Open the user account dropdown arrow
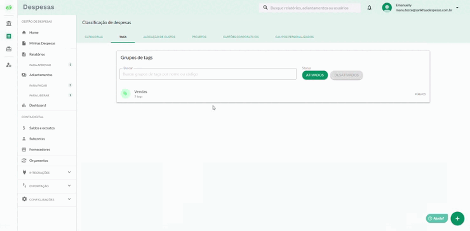Screen dimensions: 470x231 click(x=457, y=8)
